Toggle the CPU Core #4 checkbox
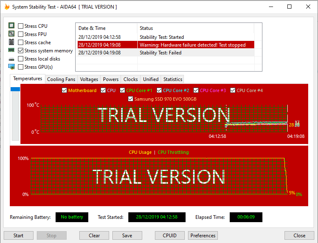Image resolution: width=318 pixels, height=243 pixels. pyautogui.click(x=233, y=90)
